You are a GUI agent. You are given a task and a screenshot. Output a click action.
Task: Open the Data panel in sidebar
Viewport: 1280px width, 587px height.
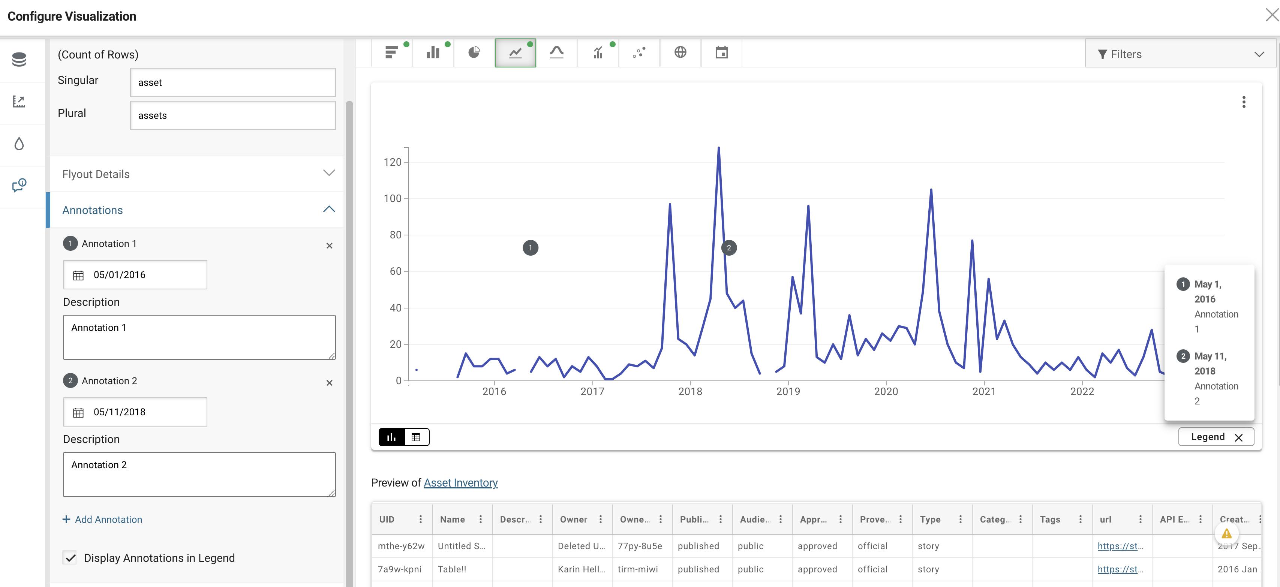[19, 60]
